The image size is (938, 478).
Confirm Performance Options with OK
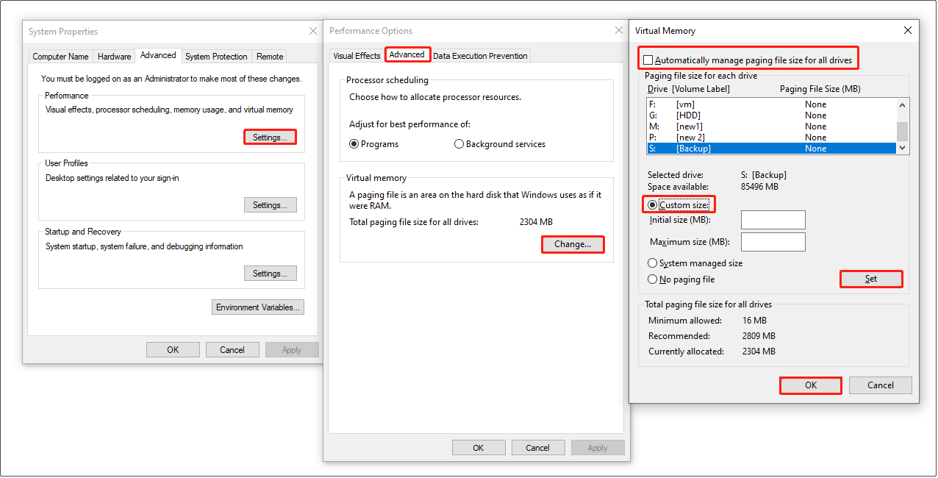(479, 448)
